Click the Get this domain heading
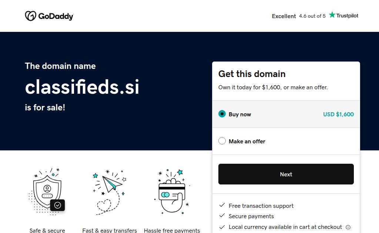The height and width of the screenshot is (233, 379). click(x=252, y=74)
